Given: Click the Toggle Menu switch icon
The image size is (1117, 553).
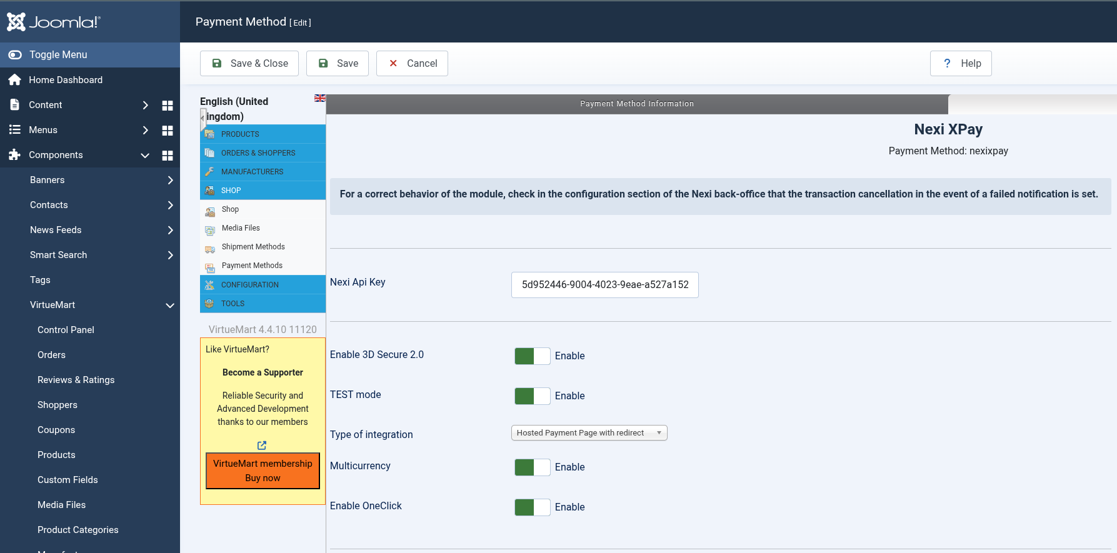Looking at the screenshot, I should (x=15, y=55).
